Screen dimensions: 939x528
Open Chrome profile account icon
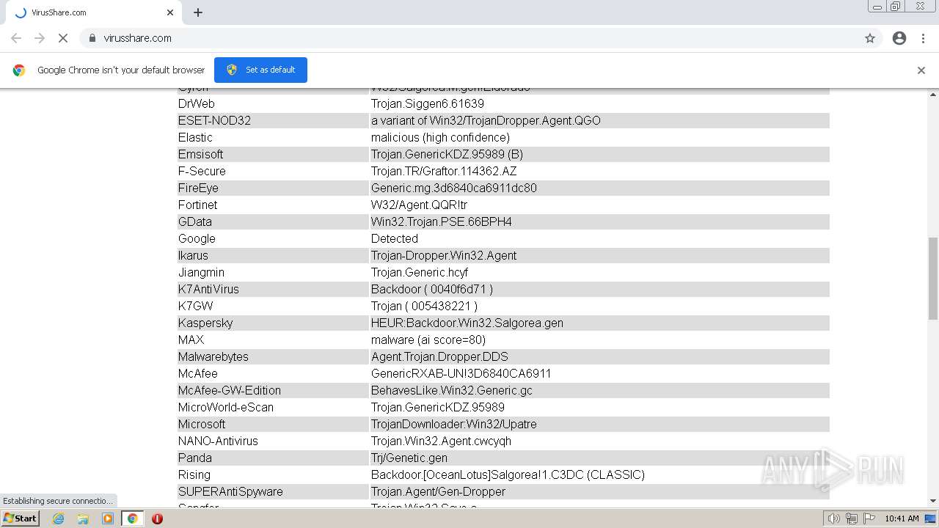tap(899, 38)
